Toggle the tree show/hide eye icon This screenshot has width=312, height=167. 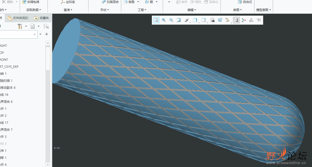click(46, 26)
